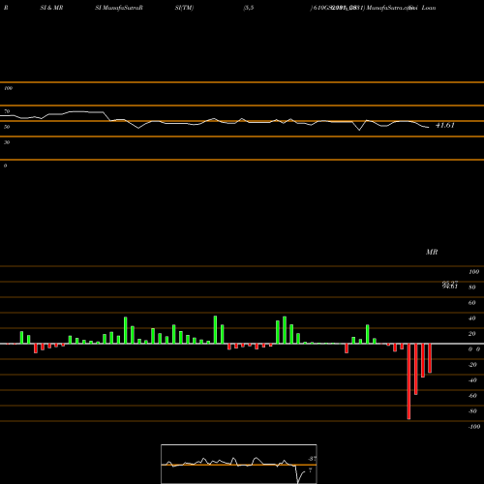Click the MR axis label -80
This screenshot has width=484, height=484.
tap(472, 411)
